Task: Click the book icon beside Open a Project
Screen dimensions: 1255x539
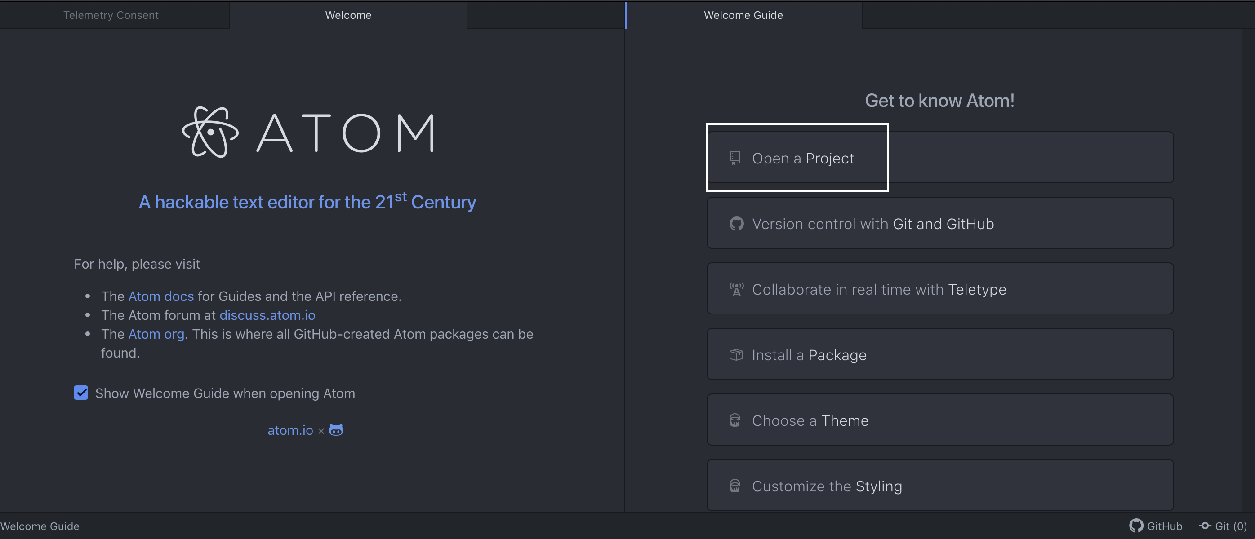Action: pyautogui.click(x=734, y=158)
